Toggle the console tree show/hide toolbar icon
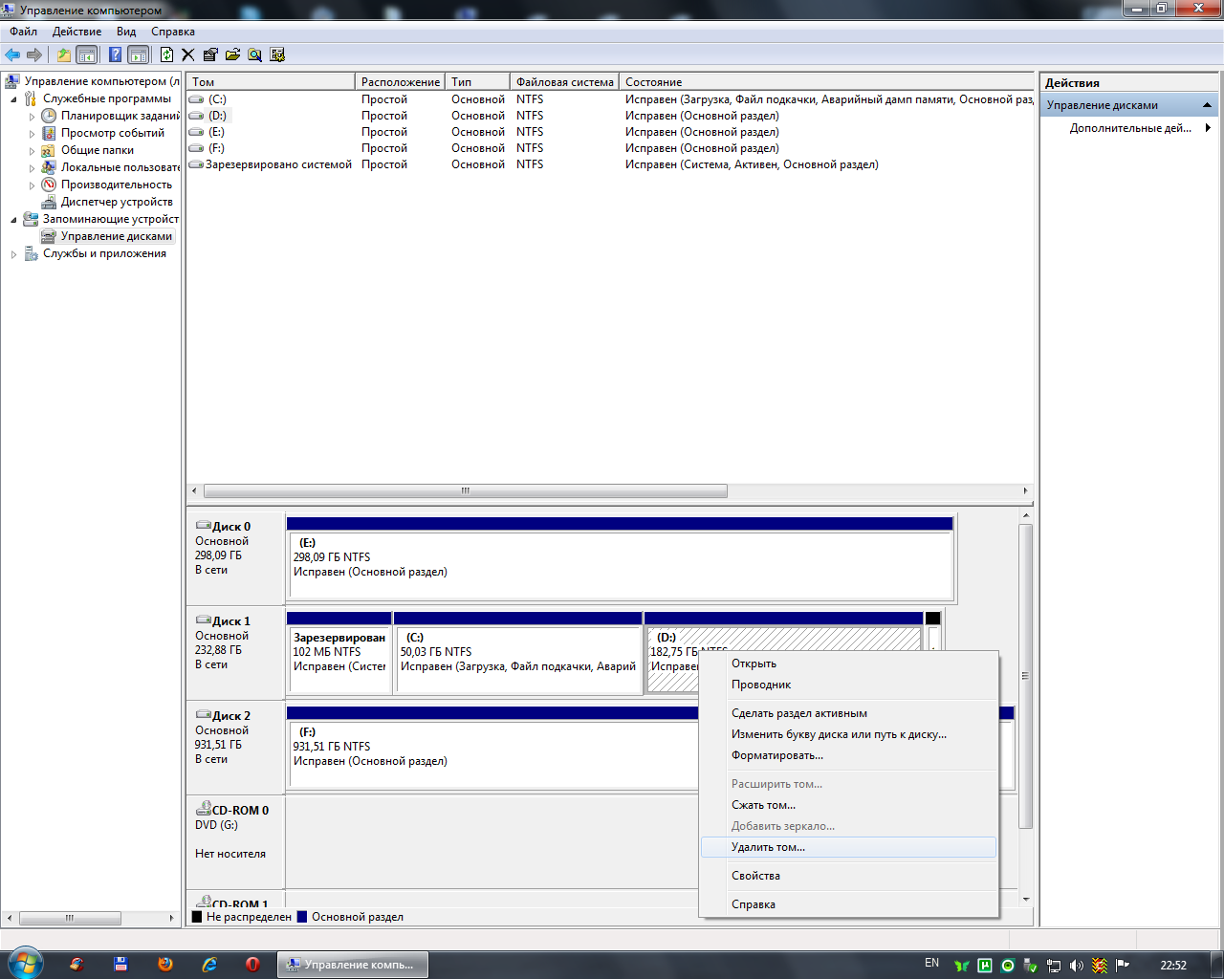 click(x=87, y=54)
